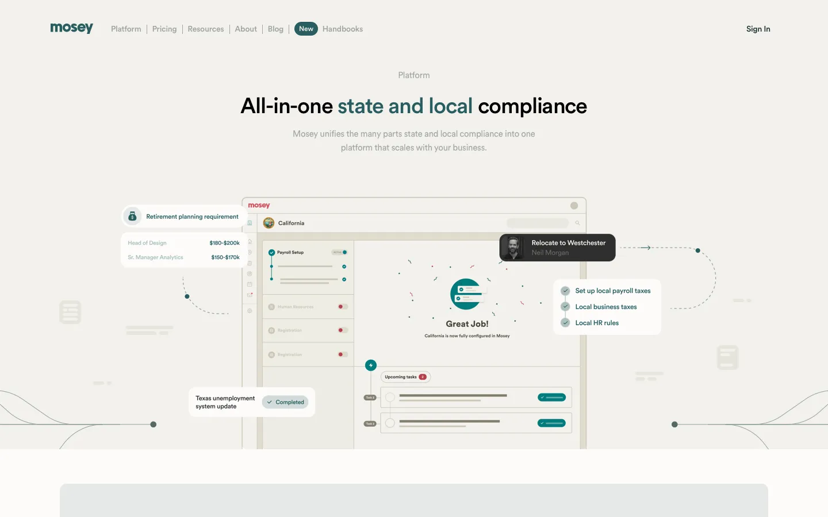
Task: Click checkmark beside Set up local payroll taxes
Action: (x=565, y=291)
